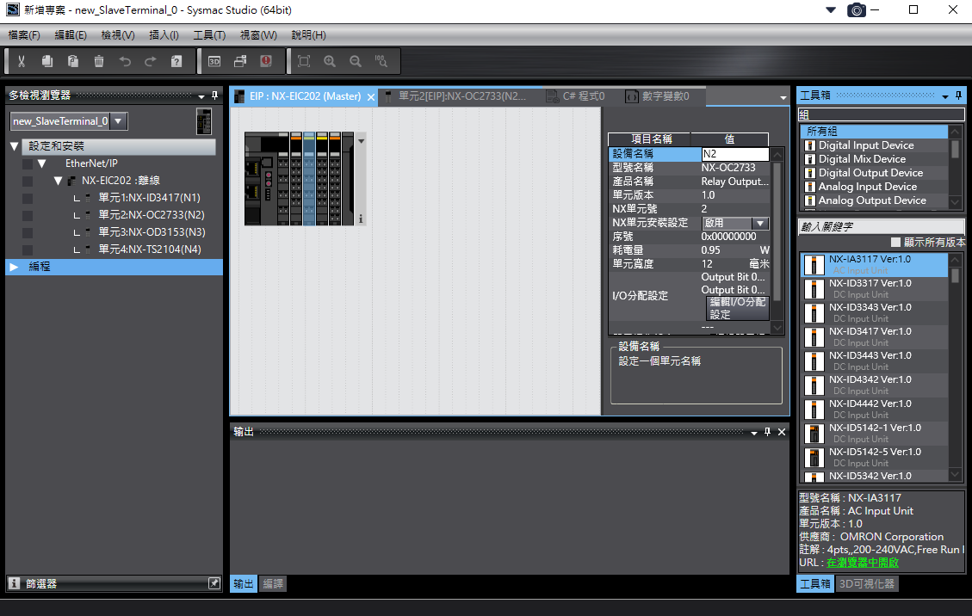Click the 設備名稱 N2 input field
This screenshot has height=616, width=972.
click(735, 154)
